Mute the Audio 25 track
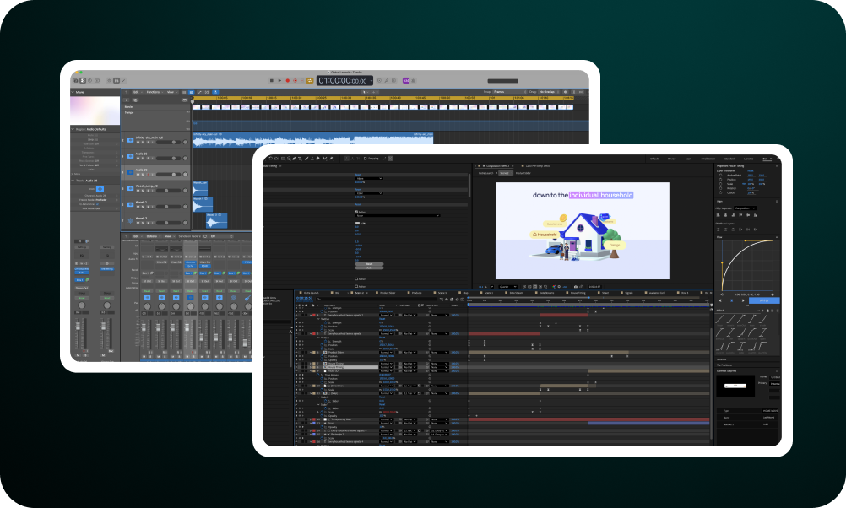This screenshot has width=846, height=508. (x=138, y=159)
